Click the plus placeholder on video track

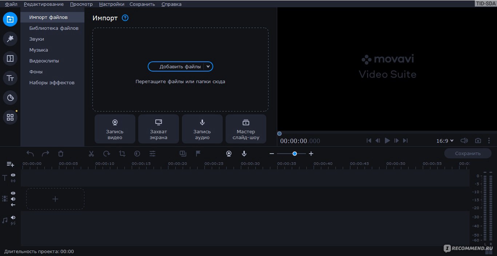[x=55, y=199]
